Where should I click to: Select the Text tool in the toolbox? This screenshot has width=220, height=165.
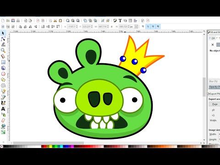click(3, 109)
